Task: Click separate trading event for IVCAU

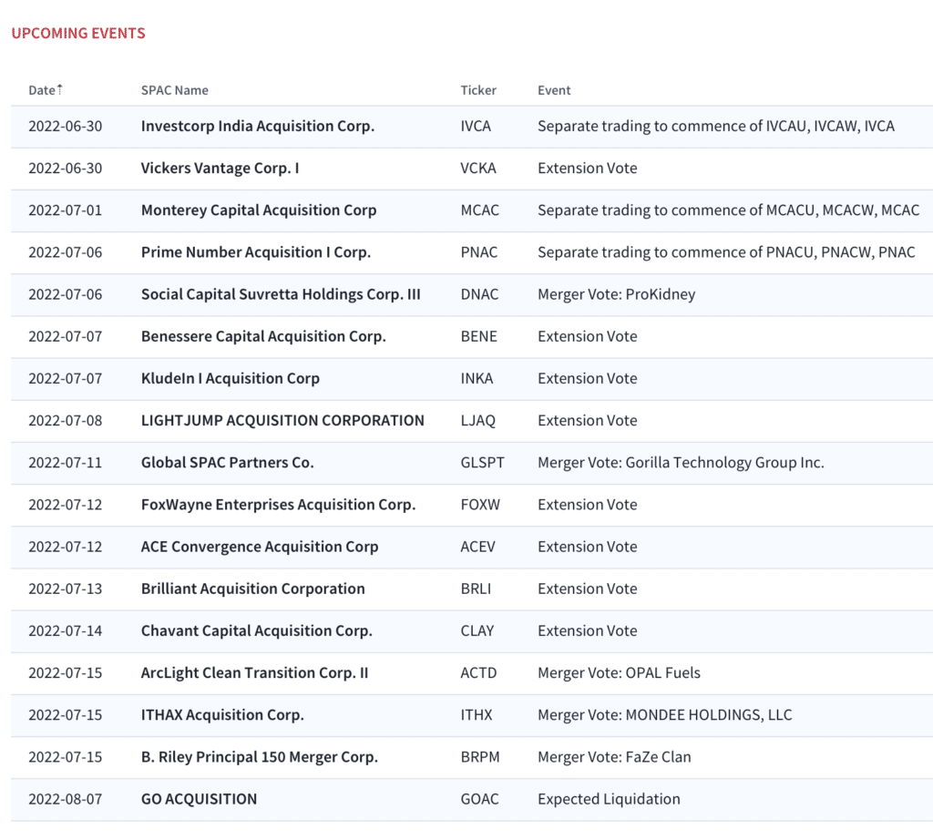Action: pyautogui.click(x=716, y=126)
